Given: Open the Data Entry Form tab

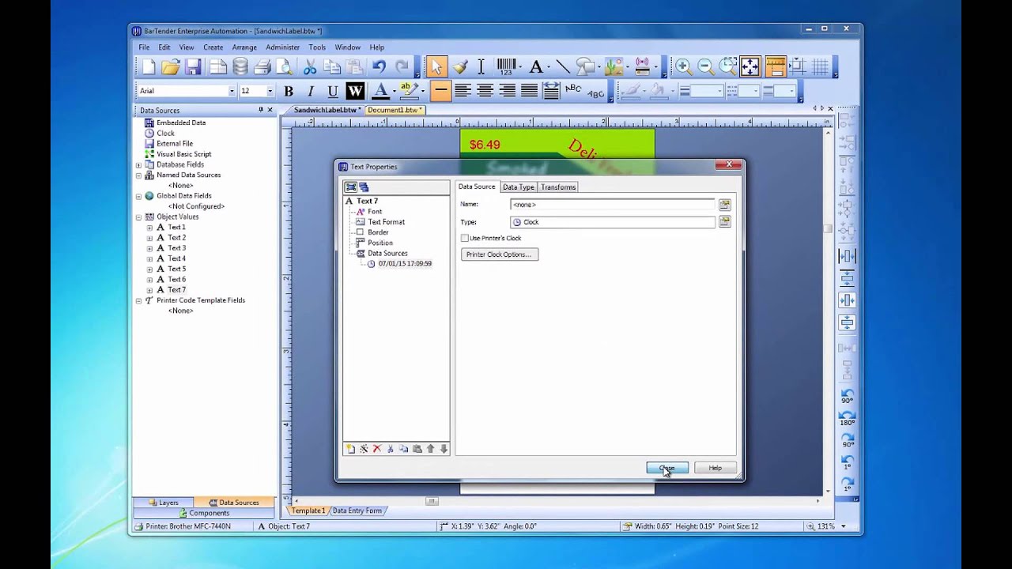Looking at the screenshot, I should point(357,511).
